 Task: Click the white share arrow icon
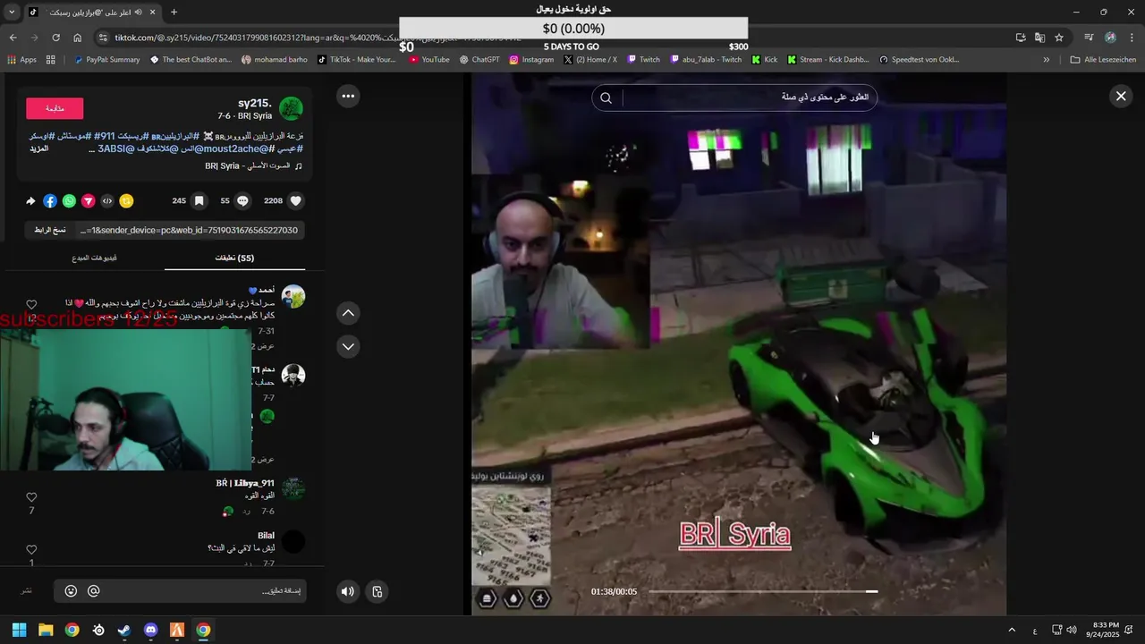[30, 201]
